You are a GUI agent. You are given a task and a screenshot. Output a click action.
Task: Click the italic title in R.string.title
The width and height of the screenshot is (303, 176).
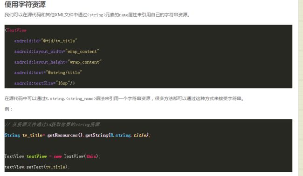point(140,135)
